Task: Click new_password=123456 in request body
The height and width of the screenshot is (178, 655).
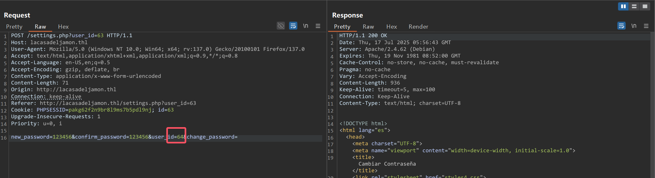Action: tap(41, 137)
